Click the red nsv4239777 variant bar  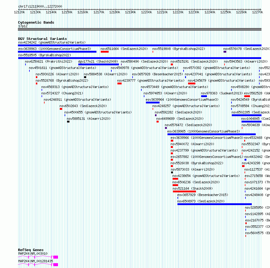click(120, 83)
